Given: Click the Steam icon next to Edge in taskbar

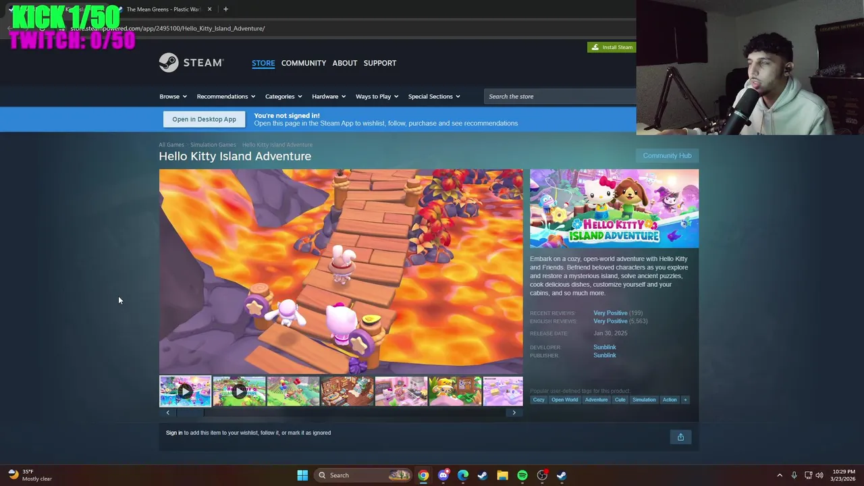Looking at the screenshot, I should coord(483,475).
